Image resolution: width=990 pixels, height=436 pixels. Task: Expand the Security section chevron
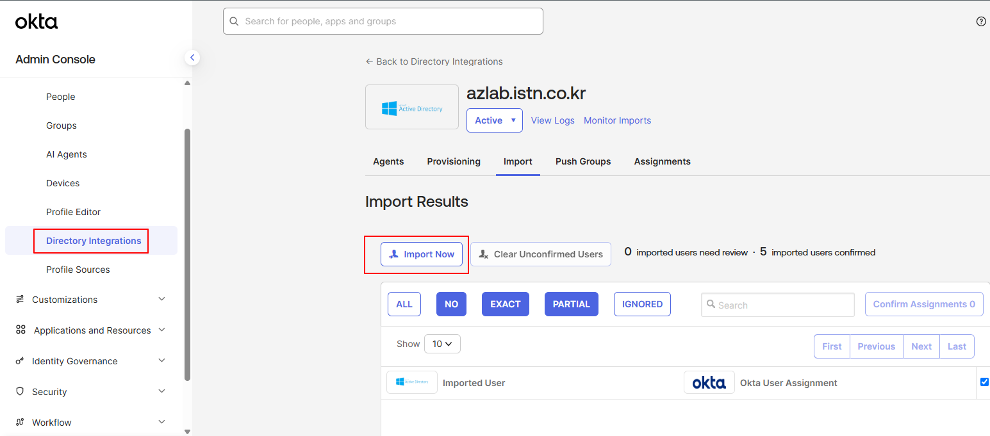click(161, 391)
